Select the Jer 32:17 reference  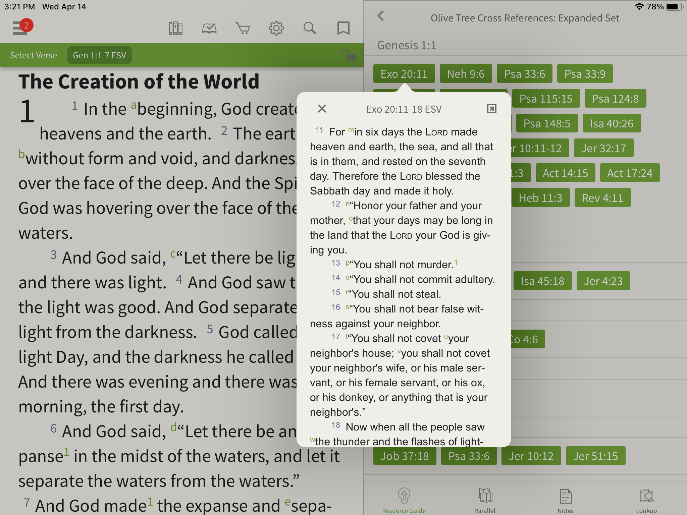pyautogui.click(x=604, y=148)
